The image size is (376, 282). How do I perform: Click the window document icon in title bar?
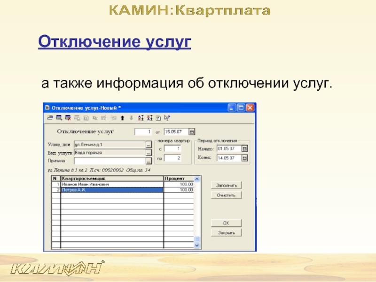(47, 108)
